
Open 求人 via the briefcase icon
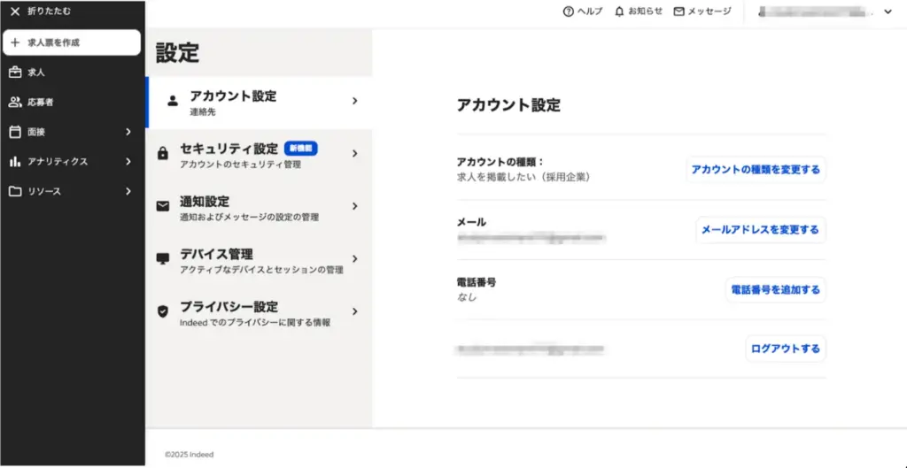click(15, 73)
